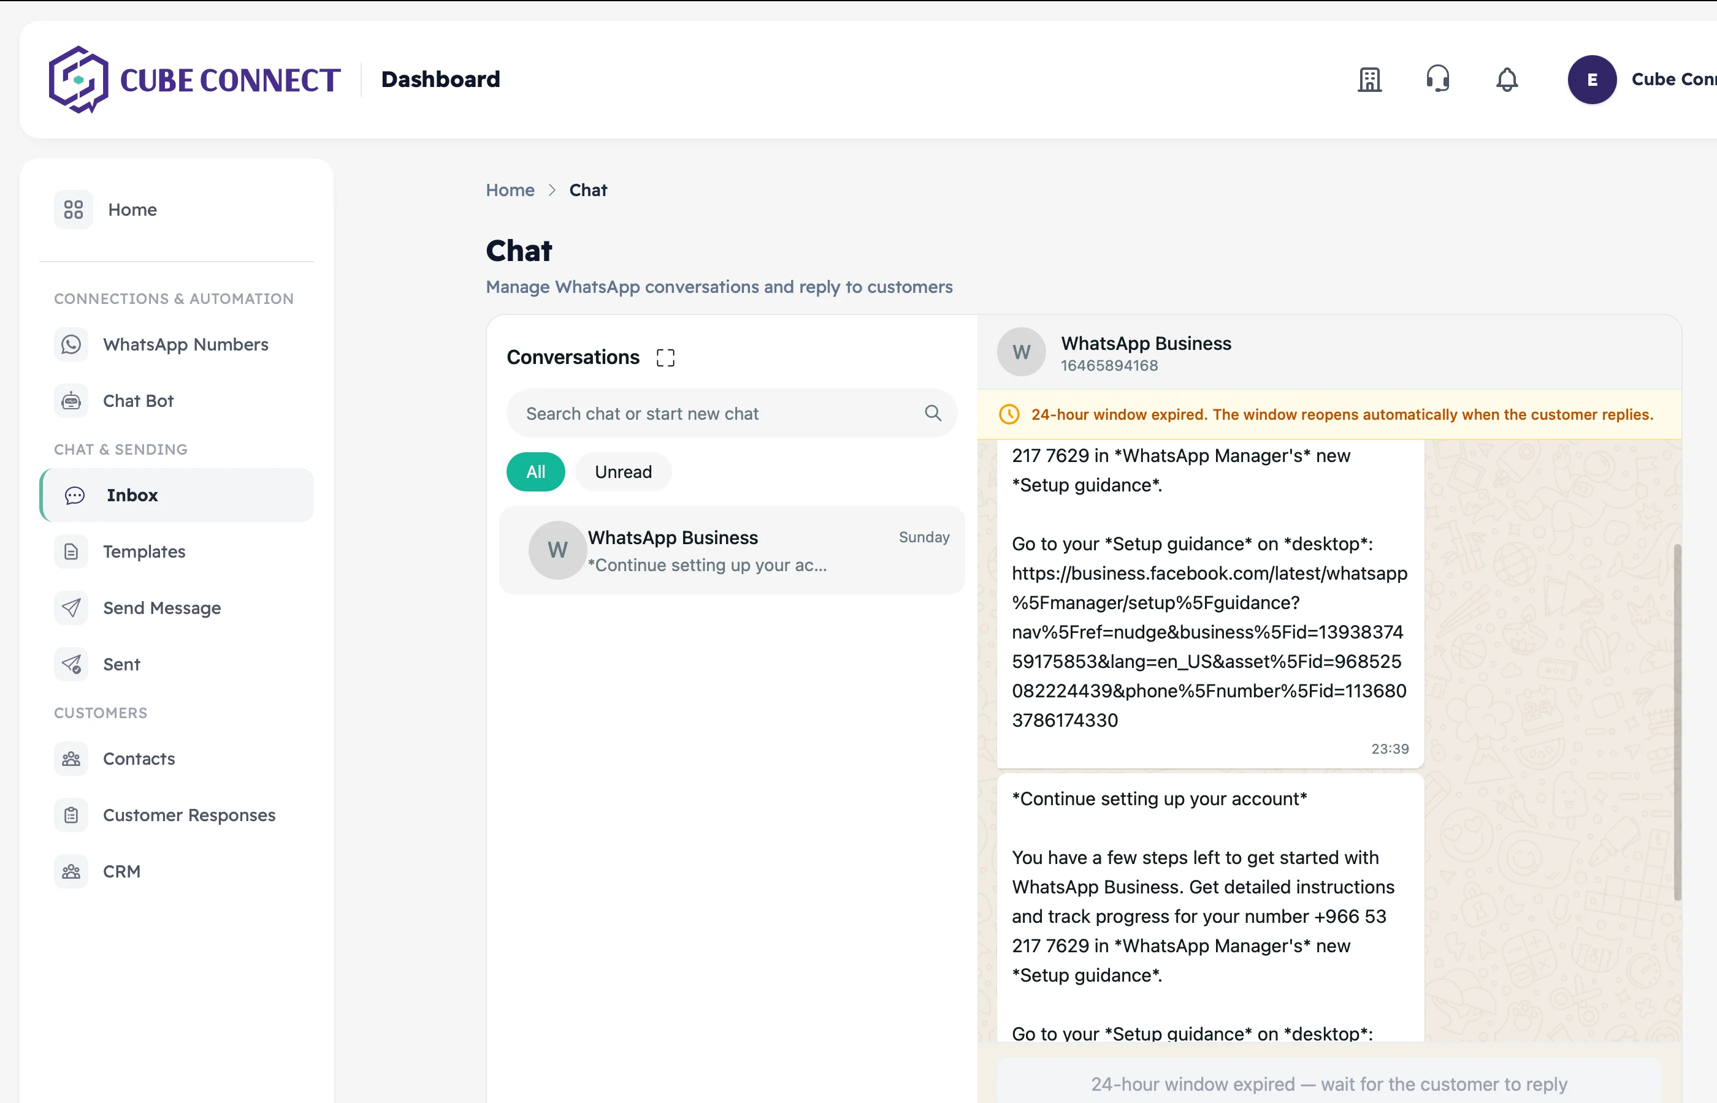This screenshot has height=1103, width=1717.
Task: Open Customer Responses menu item
Action: 176,815
